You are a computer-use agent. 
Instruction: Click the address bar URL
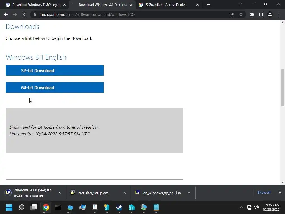click(87, 14)
